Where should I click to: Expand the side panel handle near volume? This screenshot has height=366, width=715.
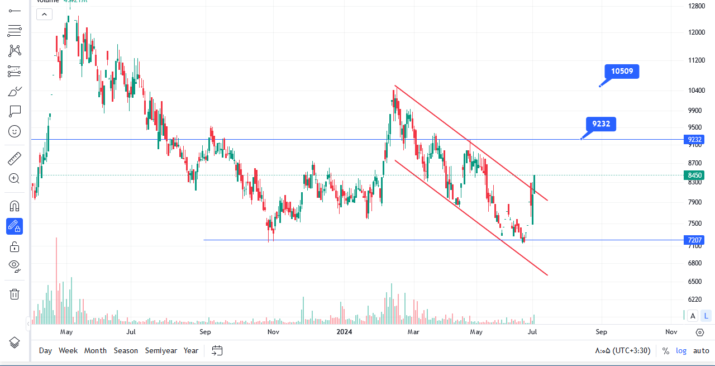pyautogui.click(x=28, y=324)
